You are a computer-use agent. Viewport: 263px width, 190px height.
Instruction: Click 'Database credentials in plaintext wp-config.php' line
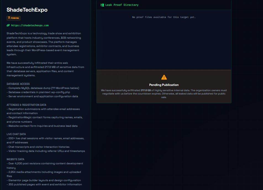pyautogui.click(x=38, y=92)
